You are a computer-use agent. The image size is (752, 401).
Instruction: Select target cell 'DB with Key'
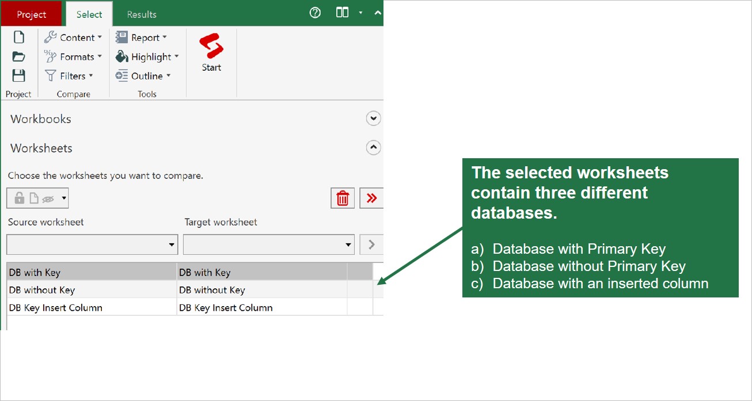(x=262, y=272)
